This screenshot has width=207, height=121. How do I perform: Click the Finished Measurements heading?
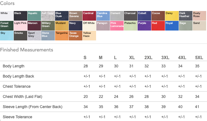click(x=26, y=50)
